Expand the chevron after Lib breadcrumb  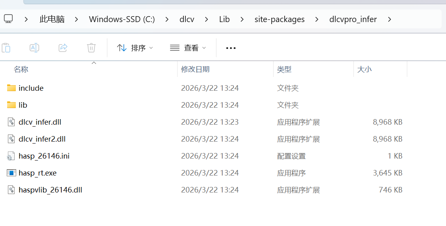[242, 19]
